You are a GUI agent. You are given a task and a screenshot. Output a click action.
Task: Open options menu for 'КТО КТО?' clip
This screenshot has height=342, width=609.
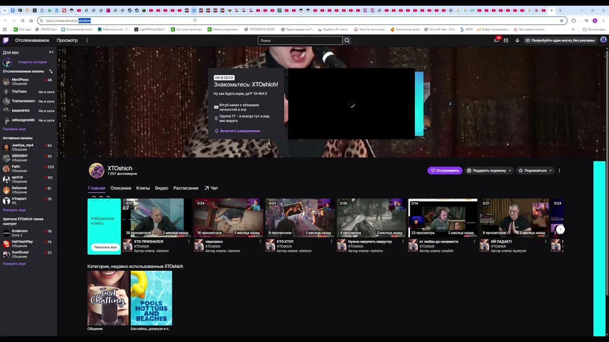[332, 242]
